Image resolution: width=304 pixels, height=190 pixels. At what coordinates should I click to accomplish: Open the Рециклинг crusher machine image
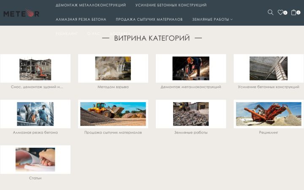(x=269, y=114)
